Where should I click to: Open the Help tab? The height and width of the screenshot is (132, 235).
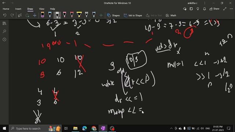pos(53,9)
